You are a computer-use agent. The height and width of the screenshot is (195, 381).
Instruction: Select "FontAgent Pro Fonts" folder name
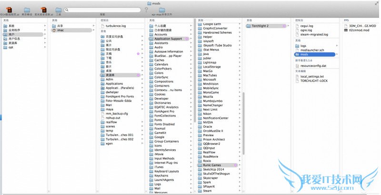click(x=120, y=96)
